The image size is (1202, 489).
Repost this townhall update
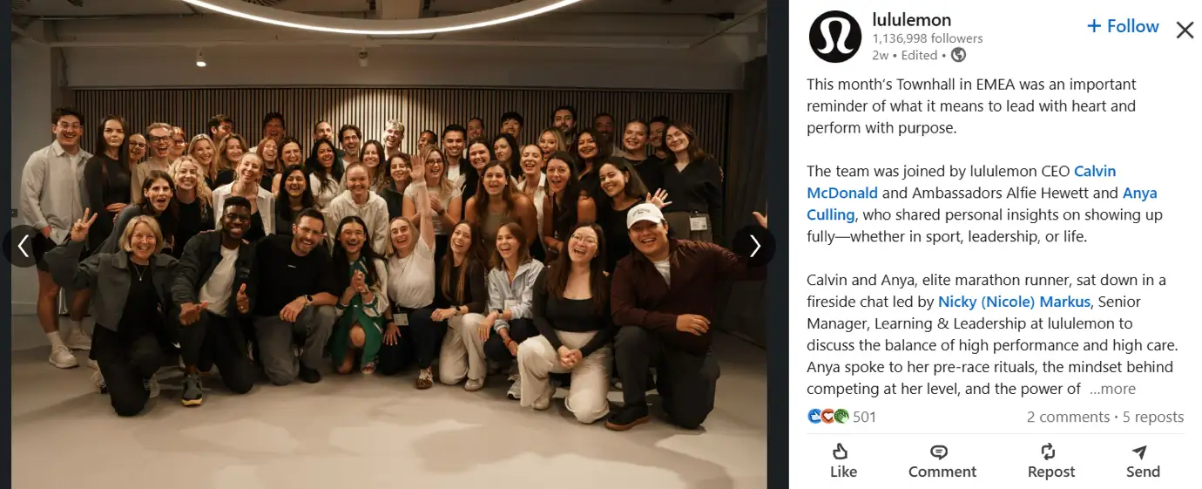[1051, 460]
